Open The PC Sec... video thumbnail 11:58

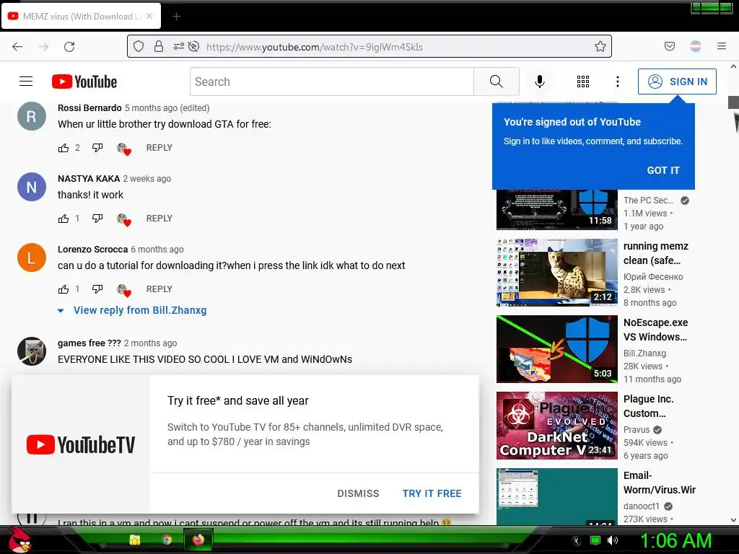pos(556,210)
